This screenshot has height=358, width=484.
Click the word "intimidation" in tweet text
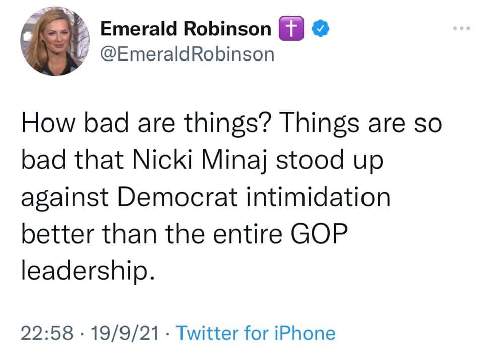[320, 197]
